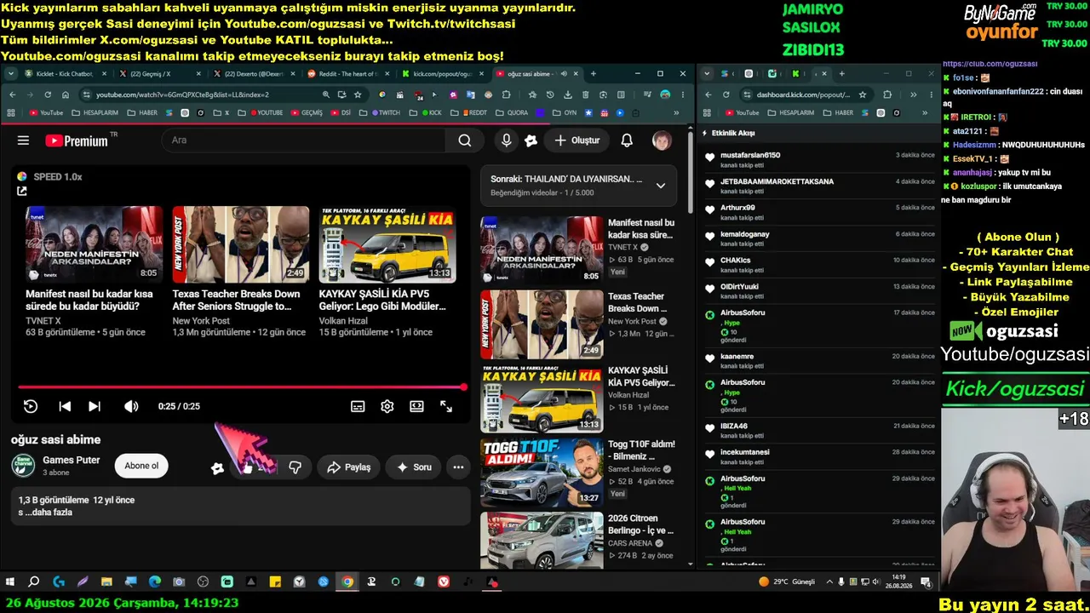The height and width of the screenshot is (613, 1090).
Task: Switch to the (22) Geçmiş / X tab
Action: click(160, 74)
